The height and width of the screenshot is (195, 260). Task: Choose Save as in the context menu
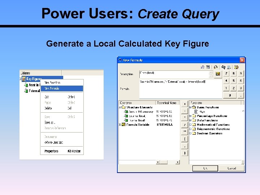(x=62, y=122)
